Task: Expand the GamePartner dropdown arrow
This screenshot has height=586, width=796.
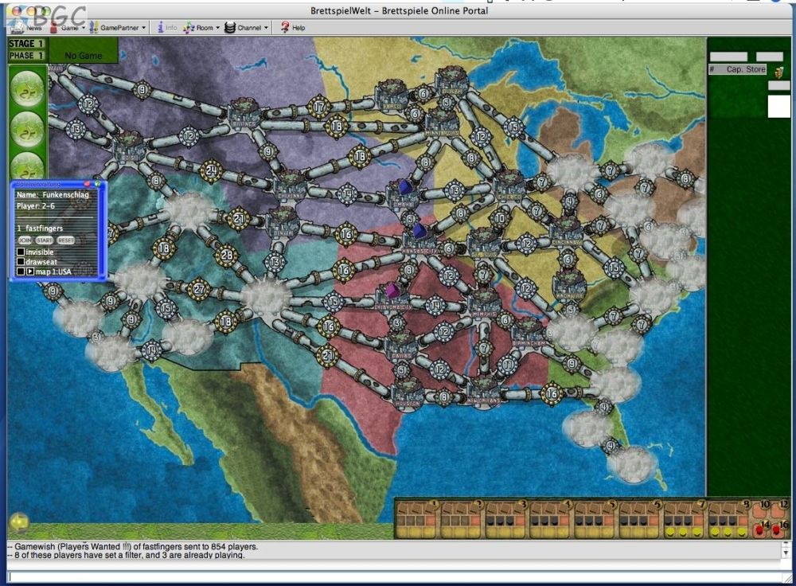Action: [x=143, y=27]
